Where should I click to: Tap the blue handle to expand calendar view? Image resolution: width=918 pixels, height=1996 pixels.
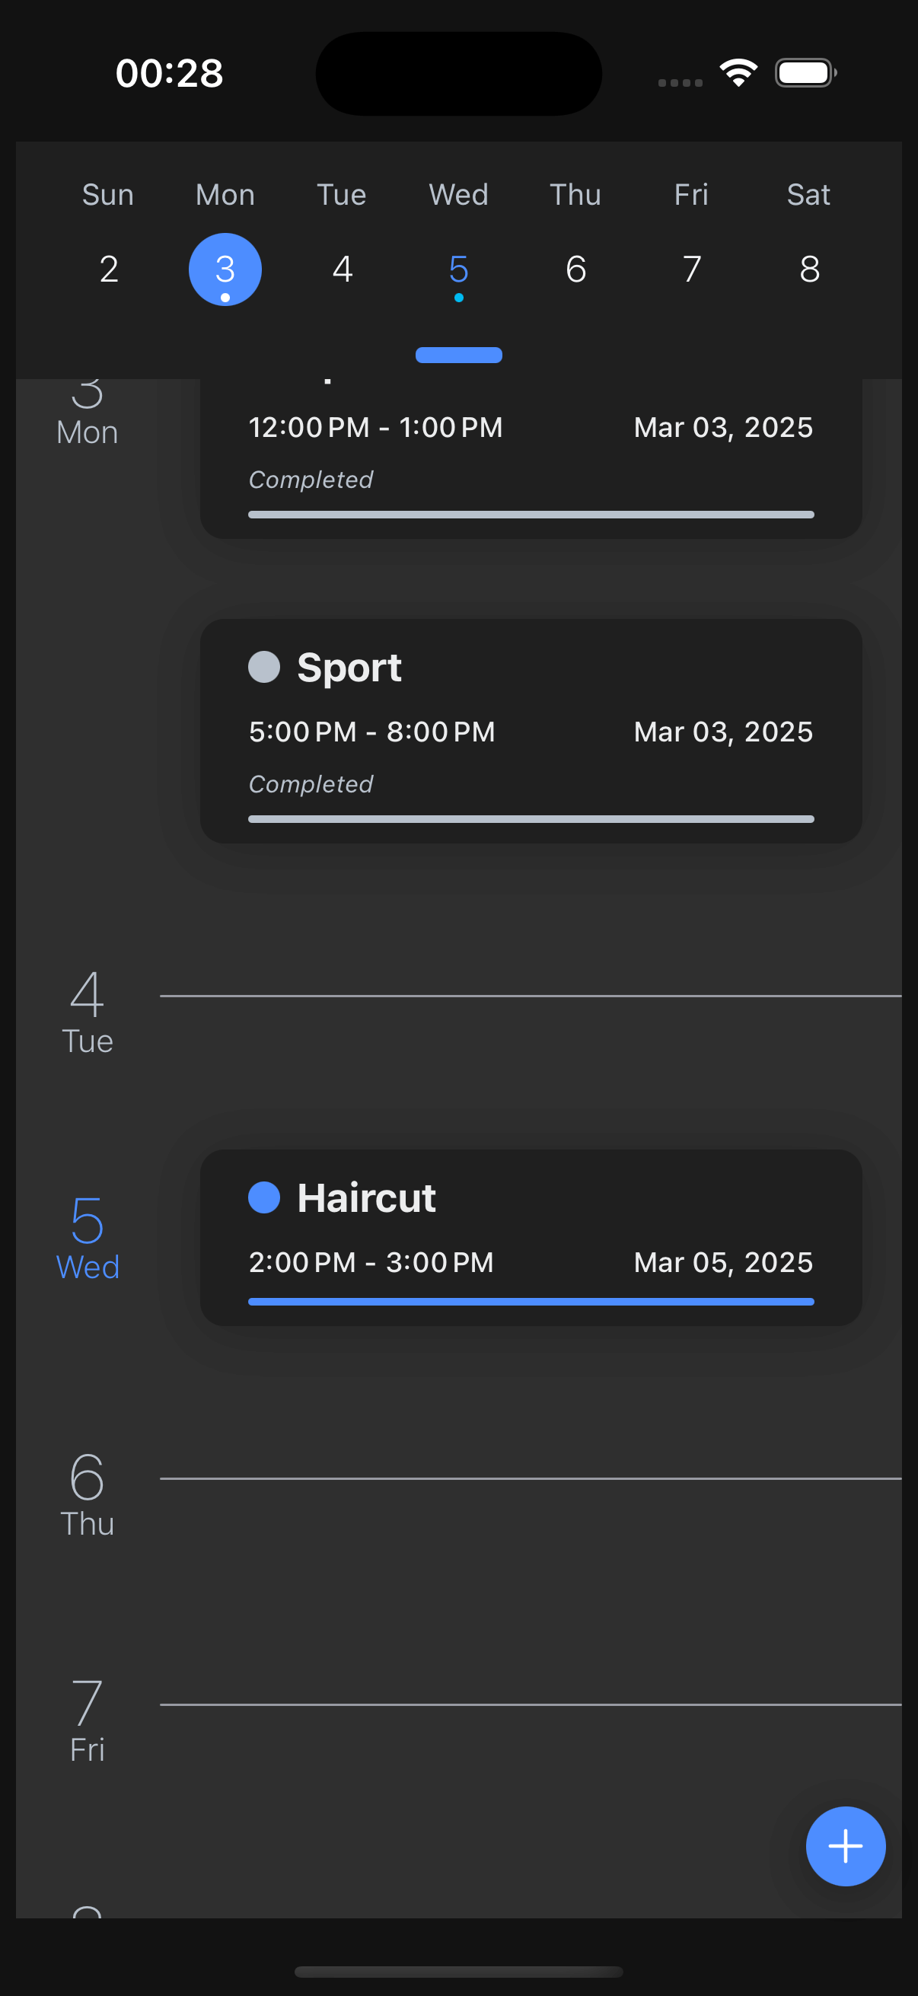(458, 354)
